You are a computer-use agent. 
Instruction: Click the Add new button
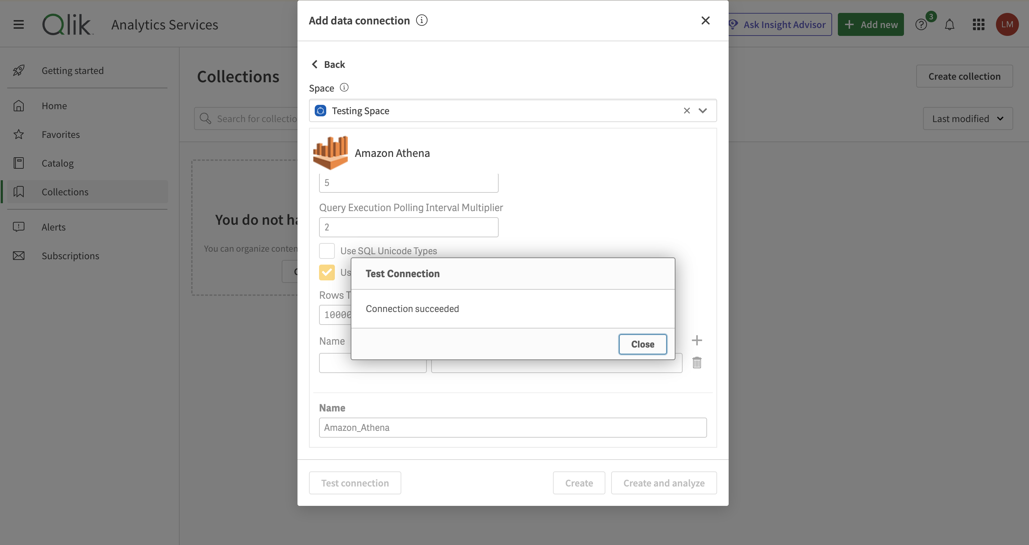(x=871, y=25)
